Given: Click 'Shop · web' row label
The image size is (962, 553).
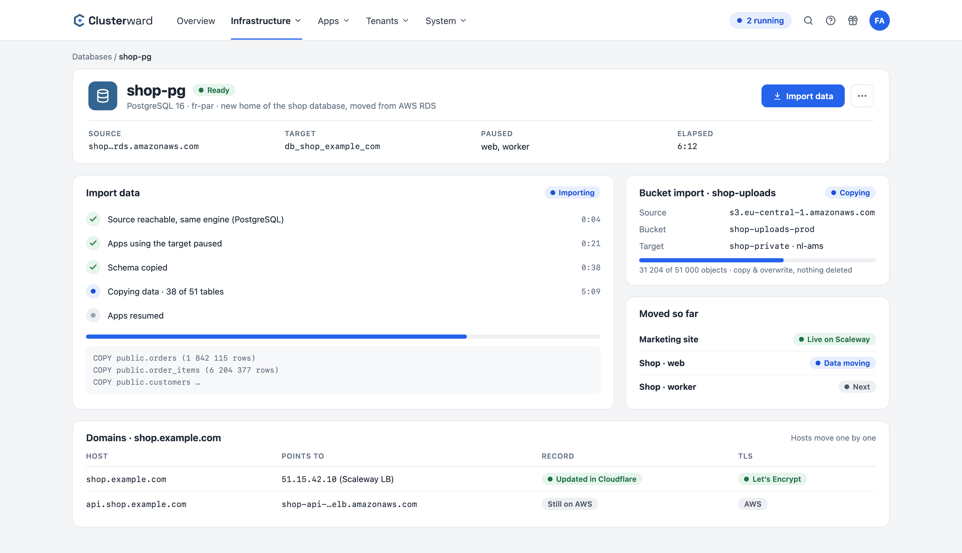Looking at the screenshot, I should click(x=662, y=363).
